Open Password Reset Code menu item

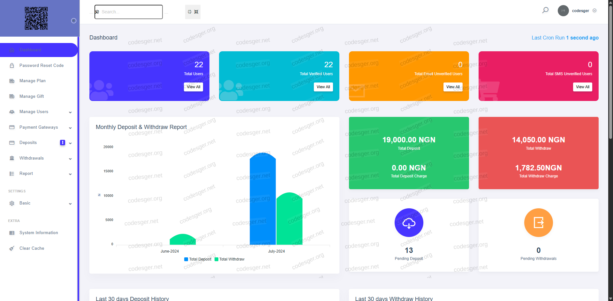(x=41, y=65)
